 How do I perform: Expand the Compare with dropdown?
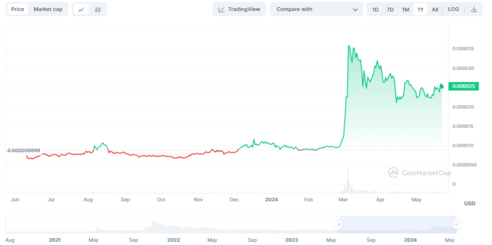point(317,10)
